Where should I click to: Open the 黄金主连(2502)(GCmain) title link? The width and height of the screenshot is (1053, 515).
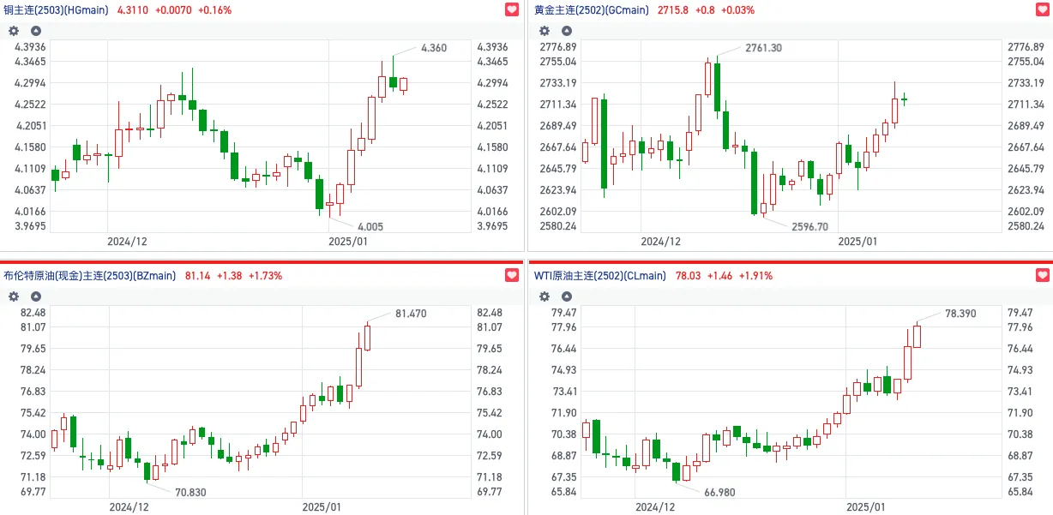592,10
